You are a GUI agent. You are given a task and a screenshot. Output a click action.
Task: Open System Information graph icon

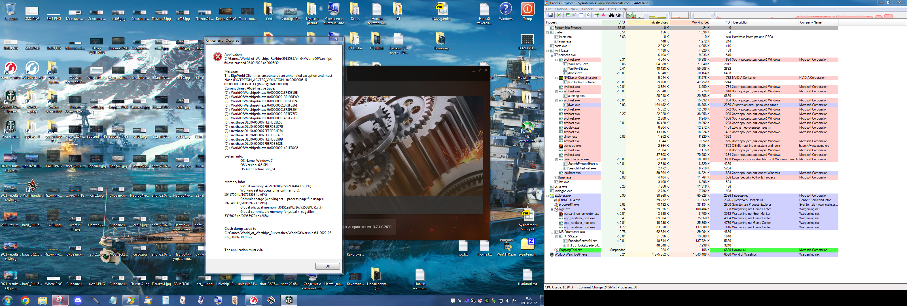point(568,15)
